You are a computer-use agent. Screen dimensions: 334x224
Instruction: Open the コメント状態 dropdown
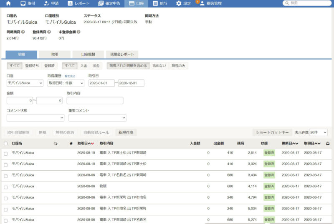click(35, 118)
